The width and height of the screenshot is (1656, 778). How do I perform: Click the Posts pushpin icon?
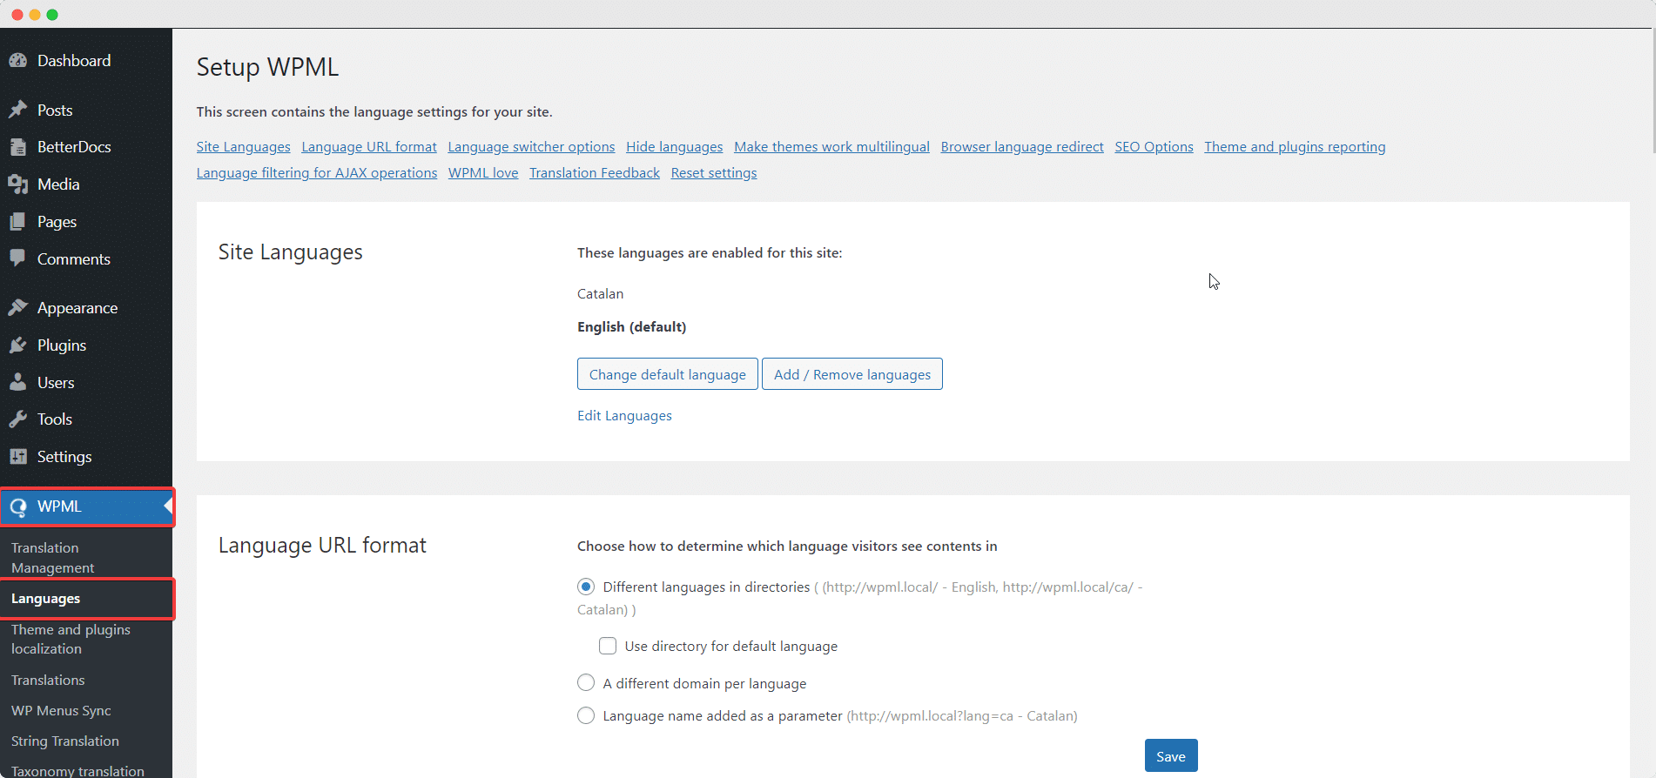tap(18, 111)
